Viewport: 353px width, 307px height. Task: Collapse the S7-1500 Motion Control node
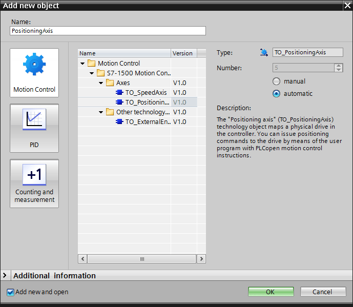92,73
